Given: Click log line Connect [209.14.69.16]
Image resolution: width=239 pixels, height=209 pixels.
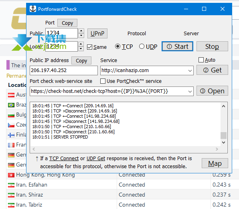Looking at the screenshot, I should coord(73,106).
